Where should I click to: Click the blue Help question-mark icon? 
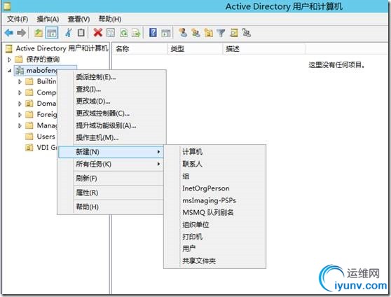153,33
